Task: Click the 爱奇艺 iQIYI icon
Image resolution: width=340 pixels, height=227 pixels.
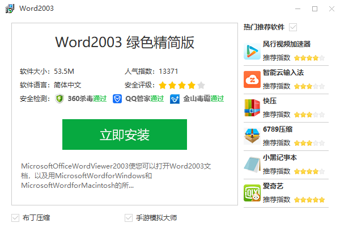Action: (252, 193)
